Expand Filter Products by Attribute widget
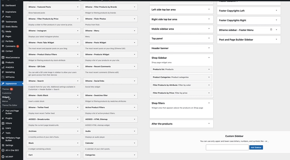Image resolution: width=290 pixels, height=160 pixels. pos(209,85)
